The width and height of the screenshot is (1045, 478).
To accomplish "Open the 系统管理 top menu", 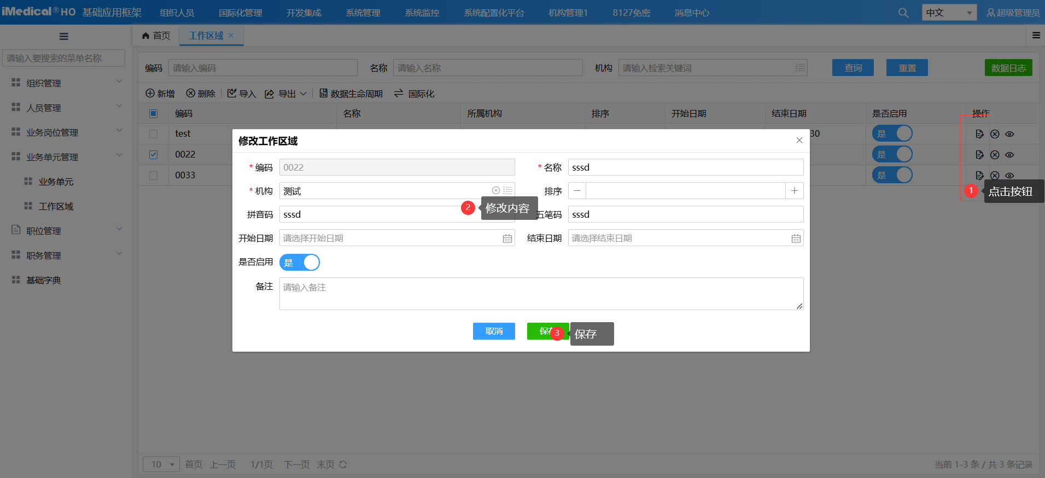I will (363, 13).
